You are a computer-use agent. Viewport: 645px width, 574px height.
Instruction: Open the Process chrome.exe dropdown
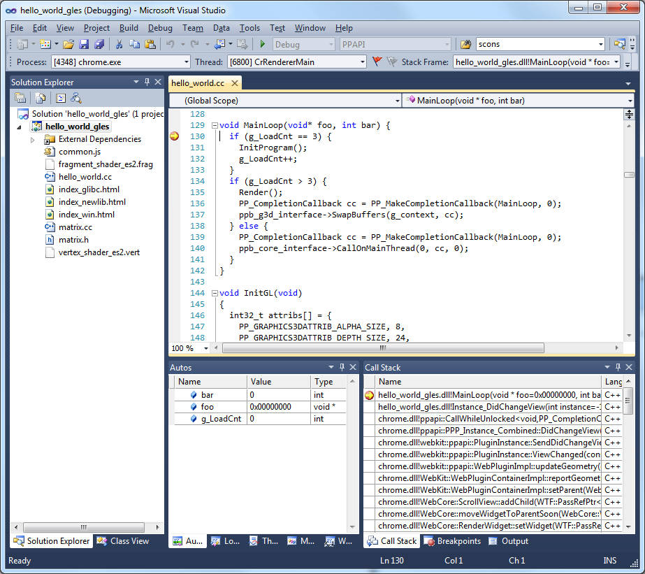tap(187, 62)
